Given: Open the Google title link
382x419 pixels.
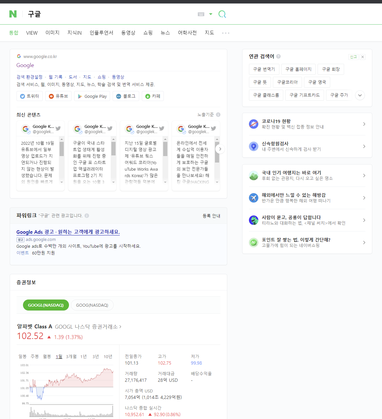Looking at the screenshot, I should 25,65.
